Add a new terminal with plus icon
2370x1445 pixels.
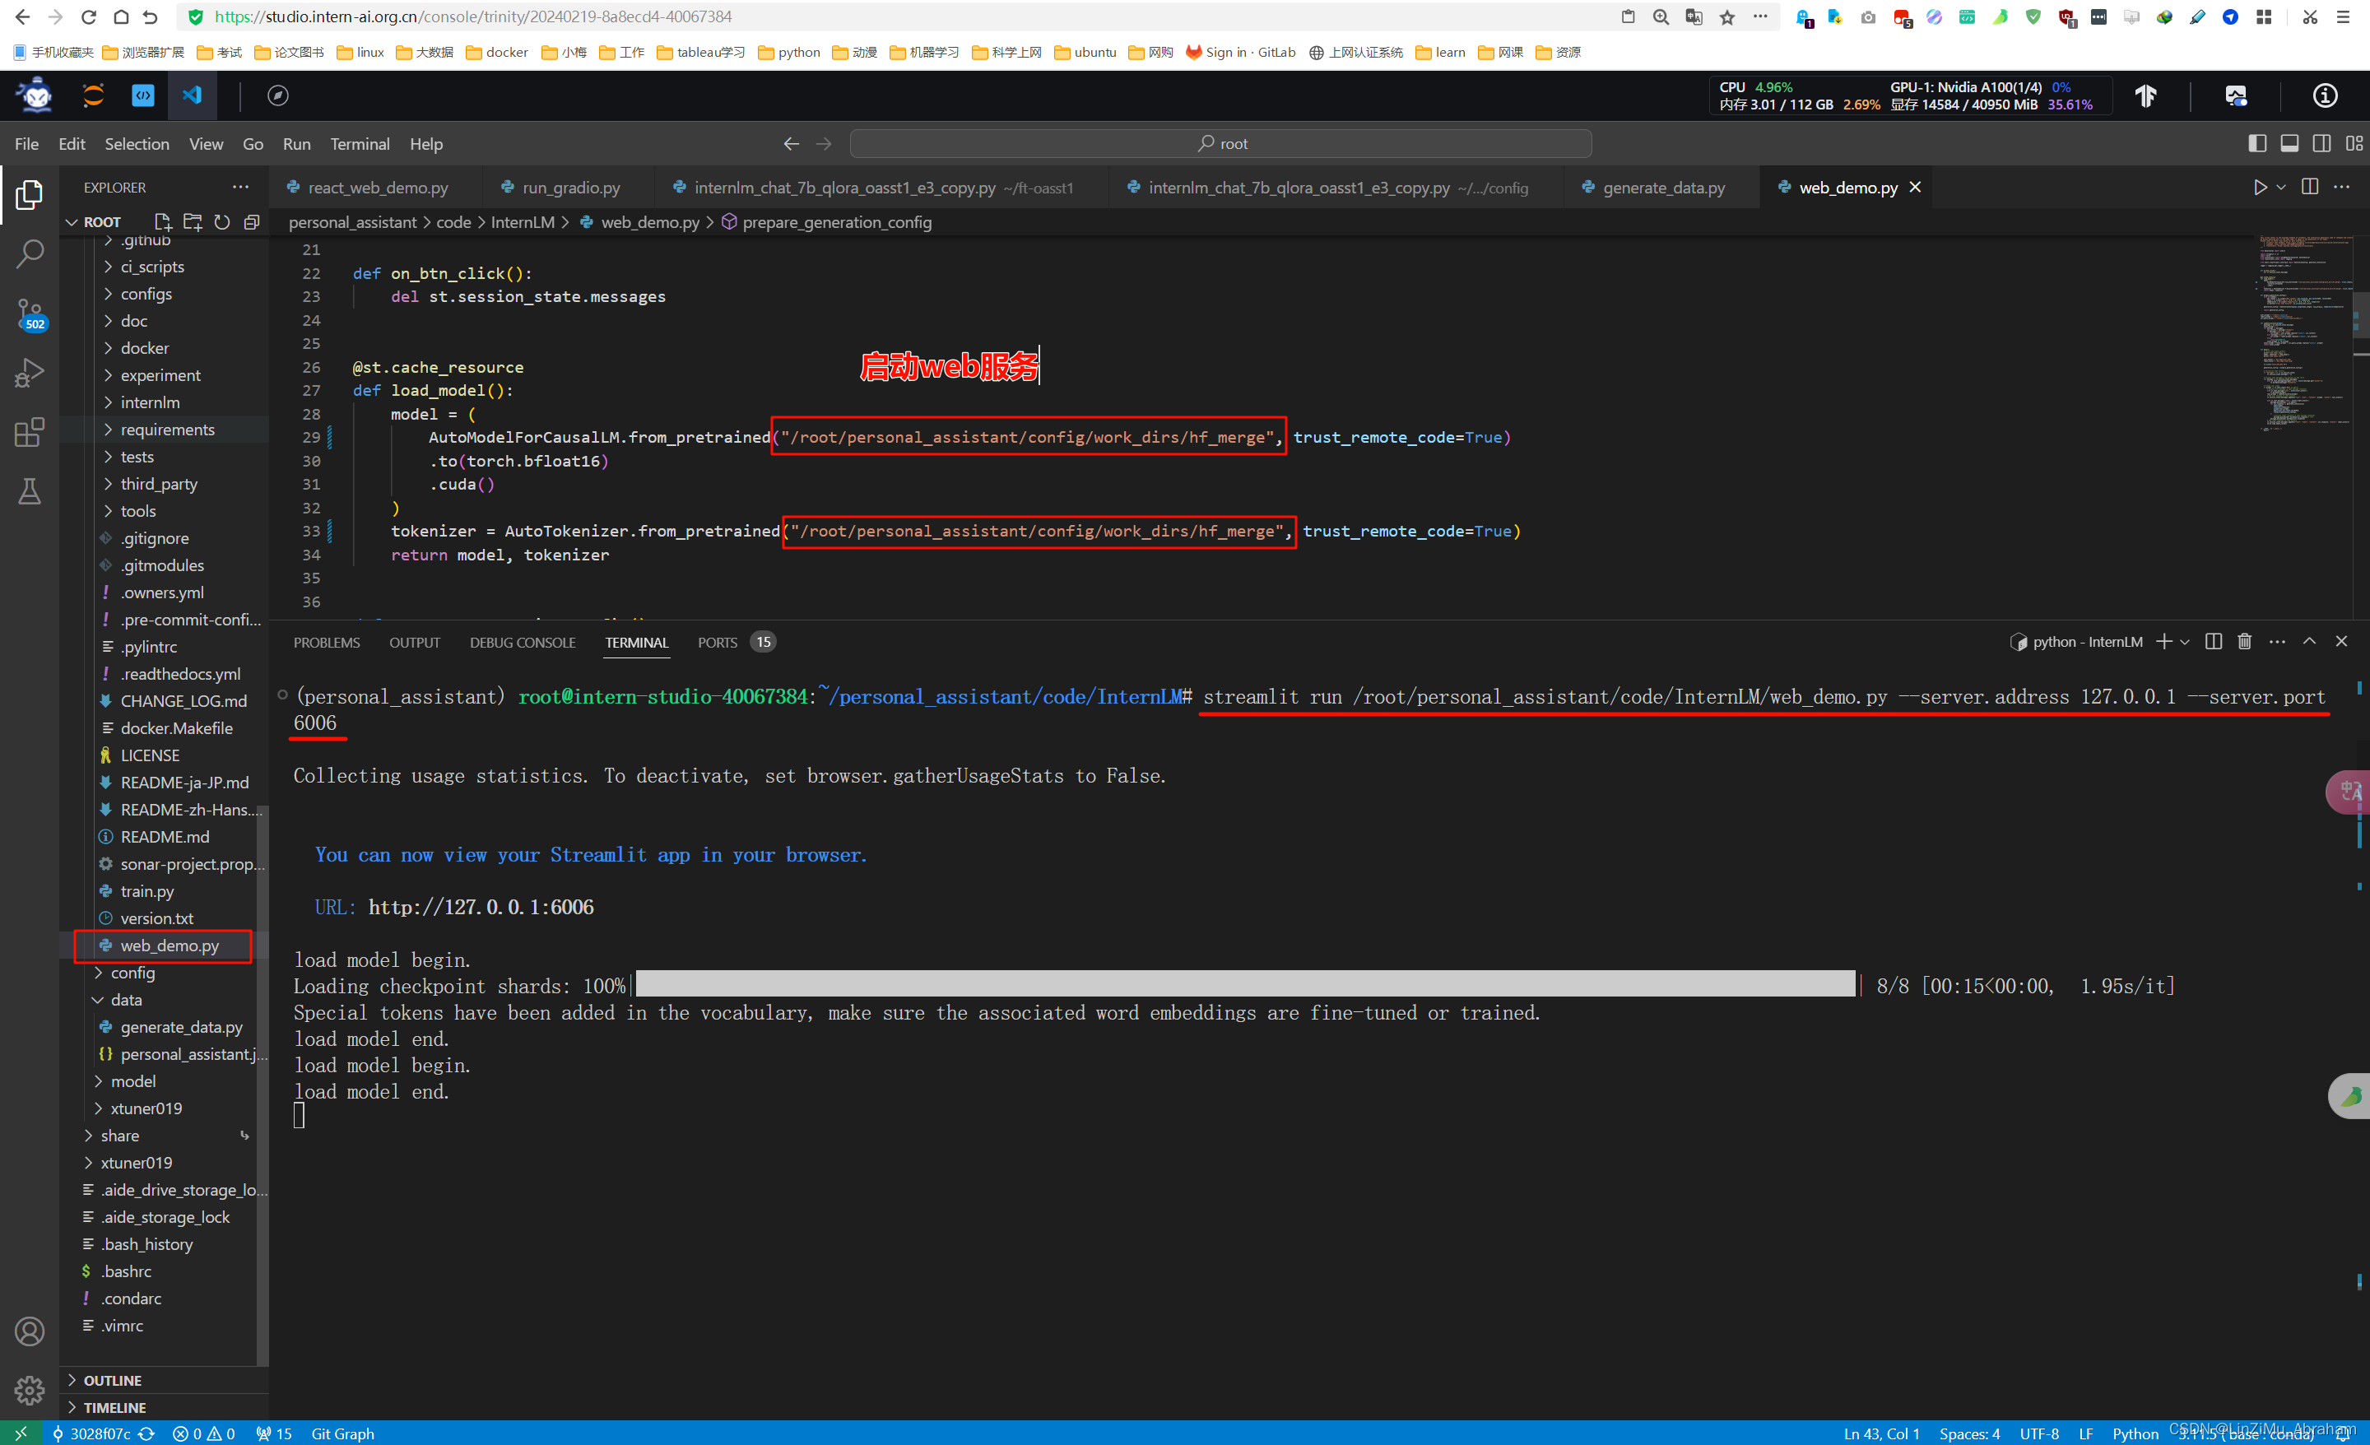2164,642
